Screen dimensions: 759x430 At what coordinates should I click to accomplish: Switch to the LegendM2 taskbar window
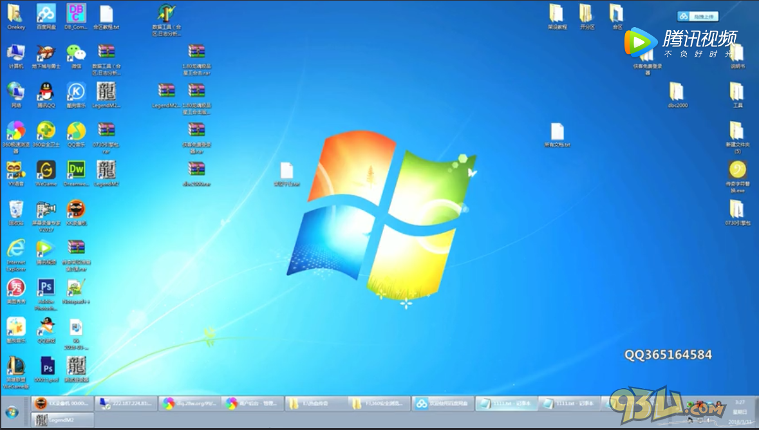point(63,420)
